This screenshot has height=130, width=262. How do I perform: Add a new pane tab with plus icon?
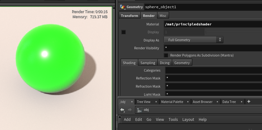click(249, 101)
